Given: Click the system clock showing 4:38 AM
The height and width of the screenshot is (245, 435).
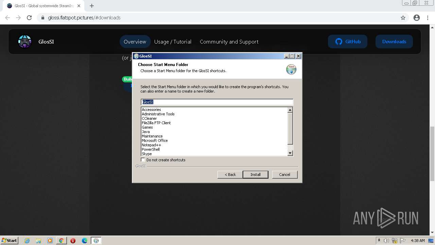Looking at the screenshot, I should tap(418, 241).
